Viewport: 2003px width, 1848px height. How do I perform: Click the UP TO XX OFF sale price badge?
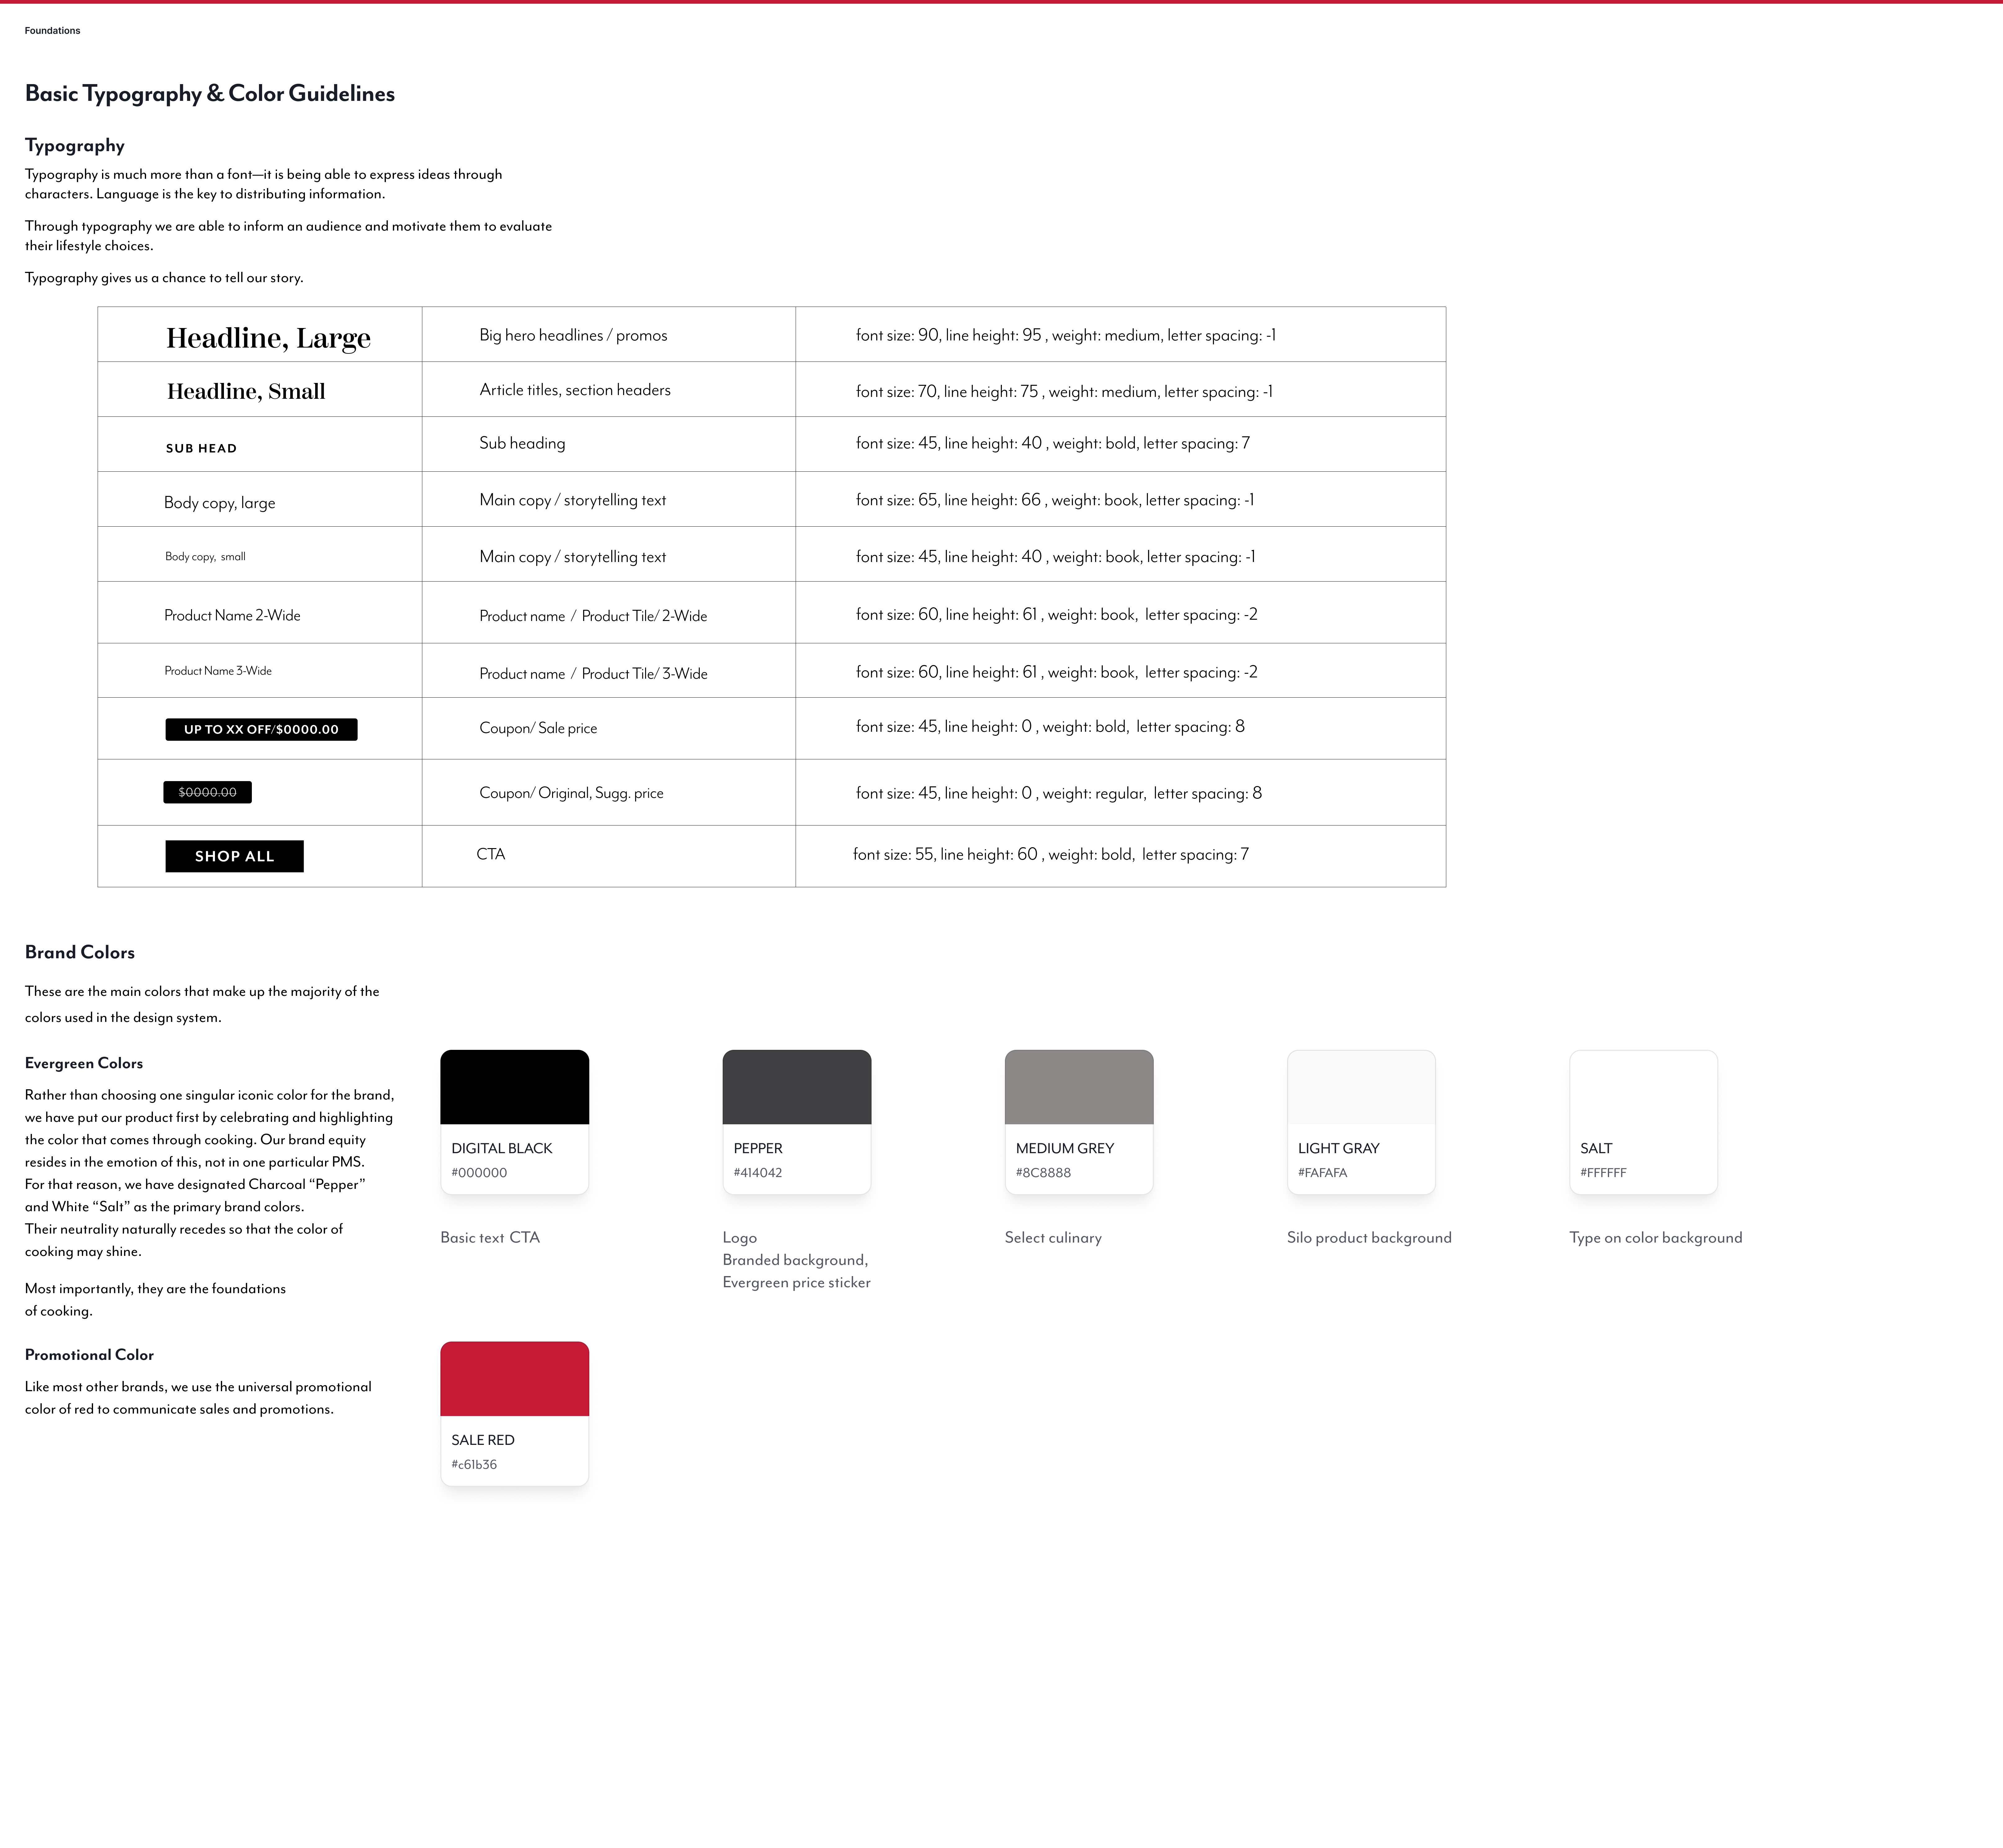pos(261,729)
